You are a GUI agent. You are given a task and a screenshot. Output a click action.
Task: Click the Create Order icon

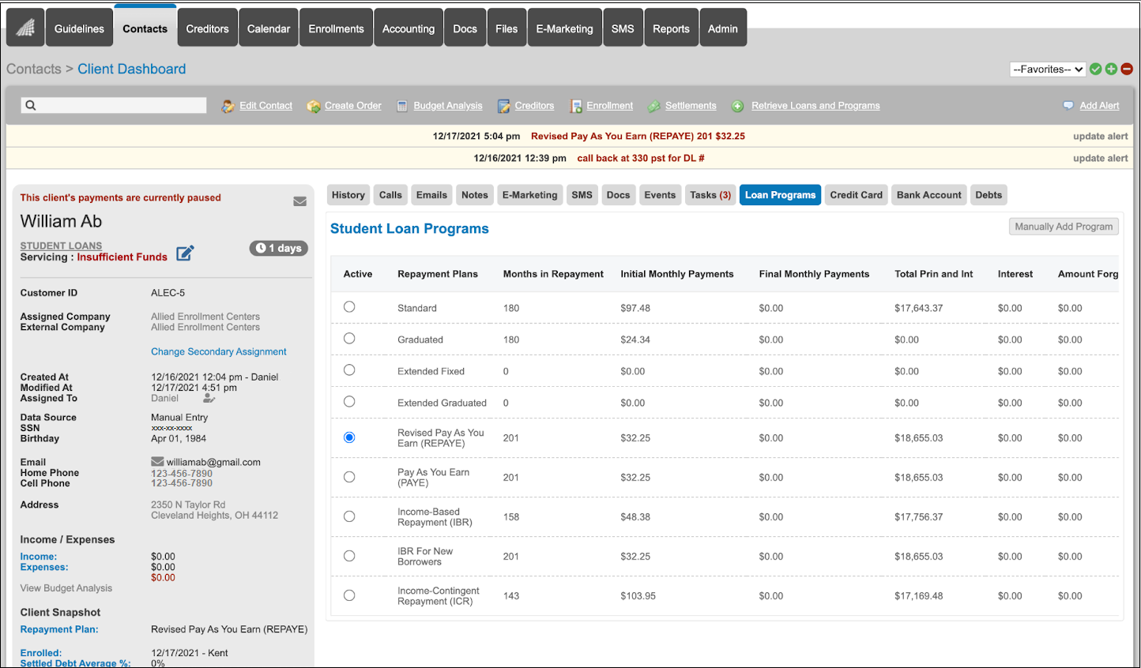click(x=314, y=106)
